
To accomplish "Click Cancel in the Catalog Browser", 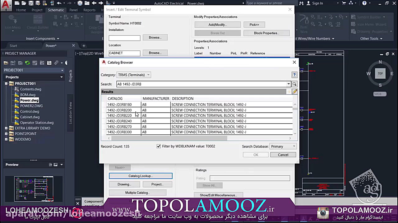I will (x=283, y=155).
